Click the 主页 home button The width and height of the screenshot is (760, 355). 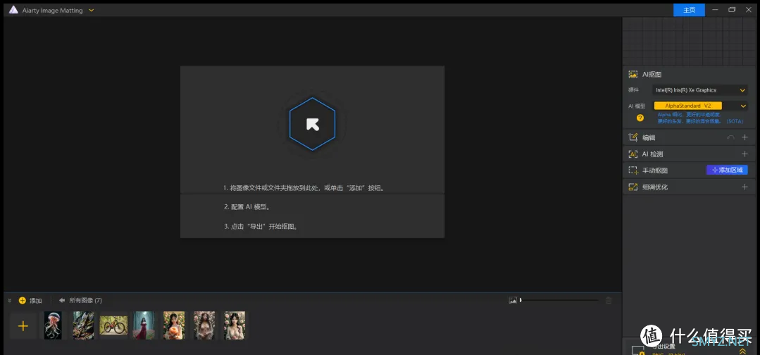[690, 10]
